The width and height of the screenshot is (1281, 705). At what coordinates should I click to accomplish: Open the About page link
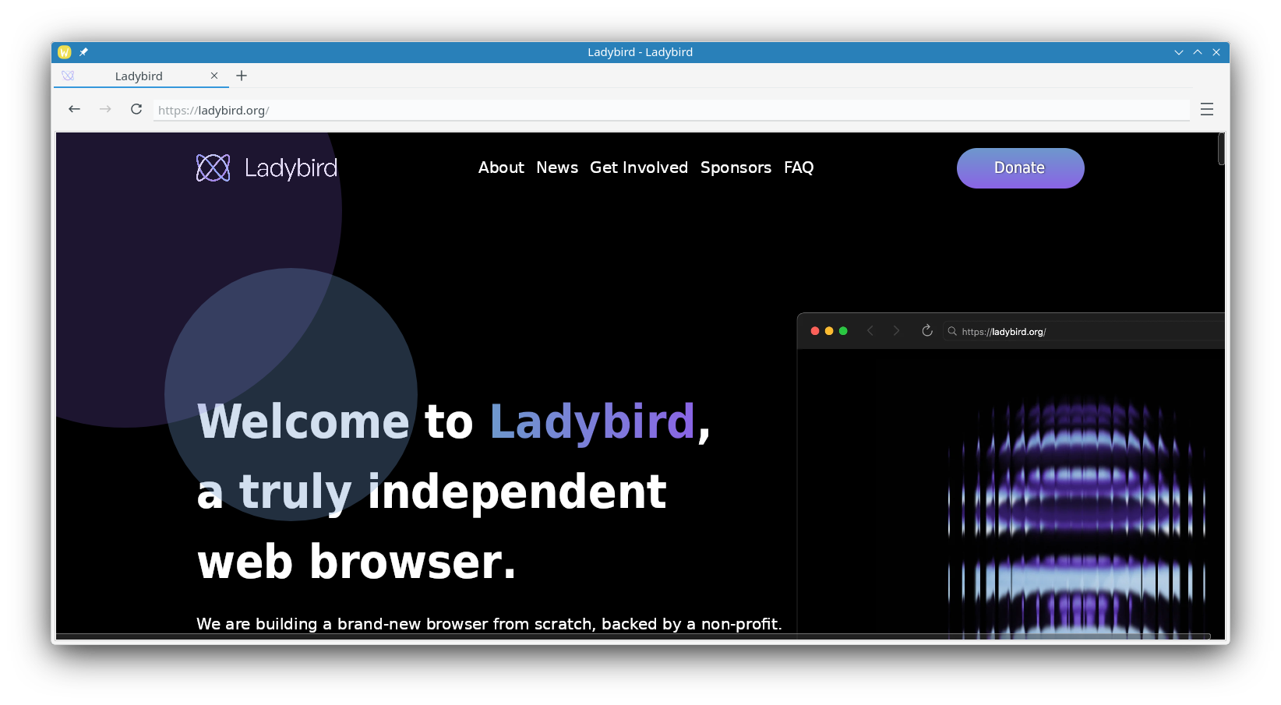point(501,167)
